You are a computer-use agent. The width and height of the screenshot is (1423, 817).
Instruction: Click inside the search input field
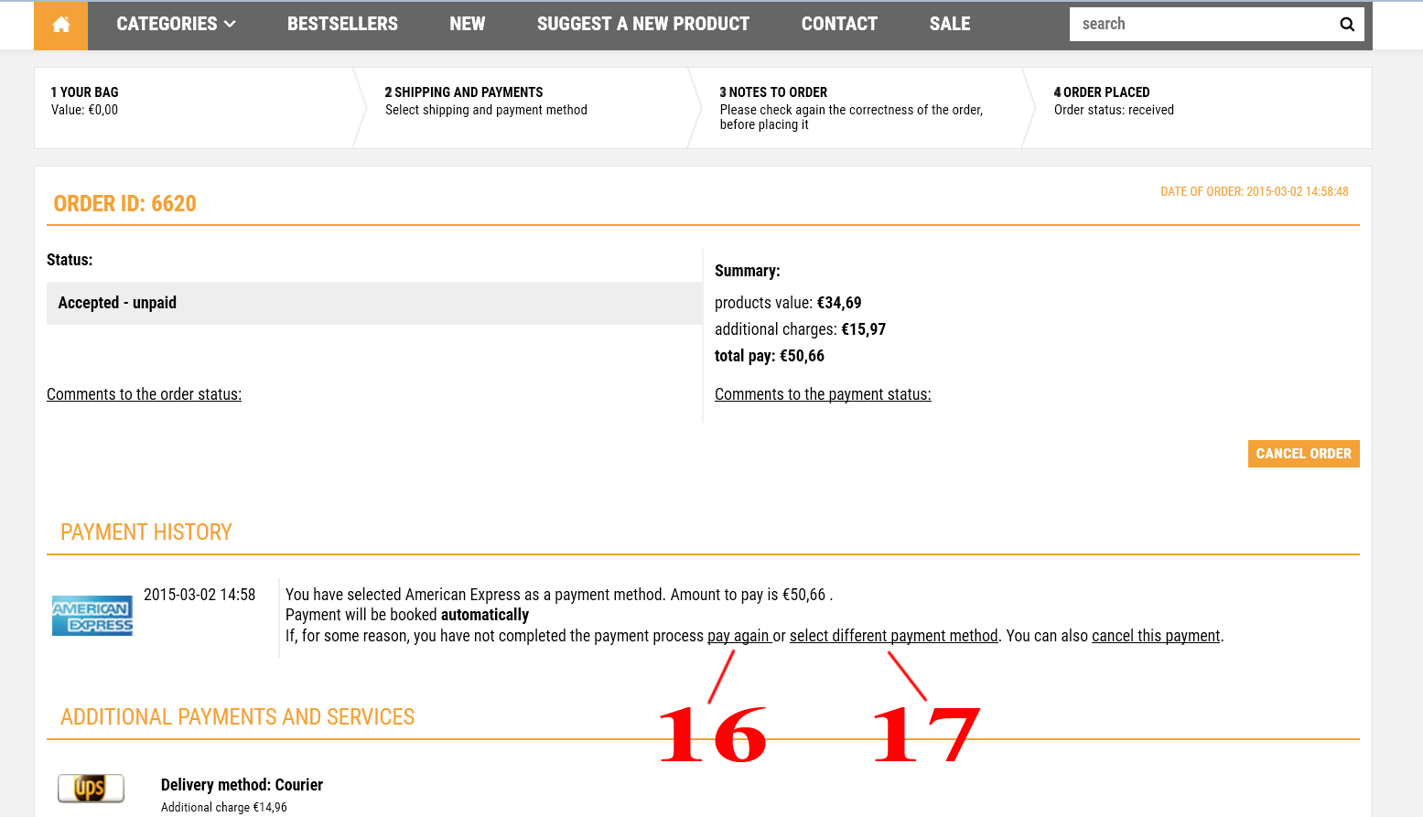click(x=1199, y=25)
